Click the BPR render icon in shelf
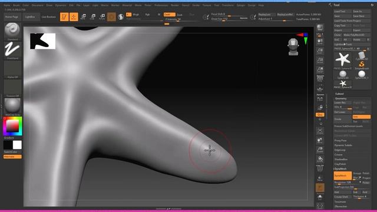 click(320, 28)
